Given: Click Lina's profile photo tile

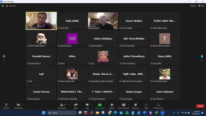Looking at the screenshot, I should 103,56.
